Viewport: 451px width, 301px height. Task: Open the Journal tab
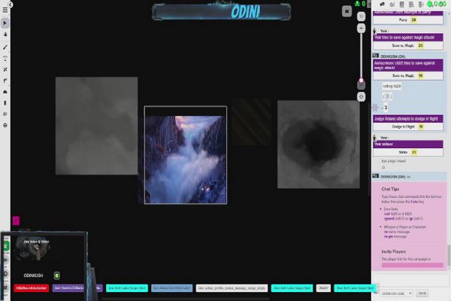402,5
